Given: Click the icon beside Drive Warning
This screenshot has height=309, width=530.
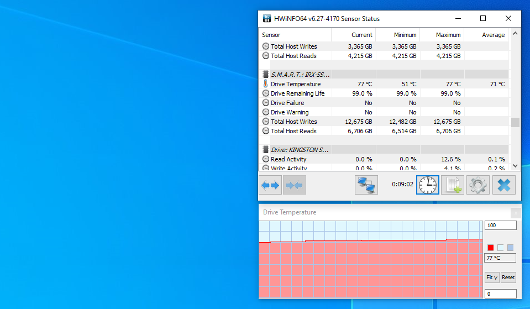Looking at the screenshot, I should click(x=266, y=112).
